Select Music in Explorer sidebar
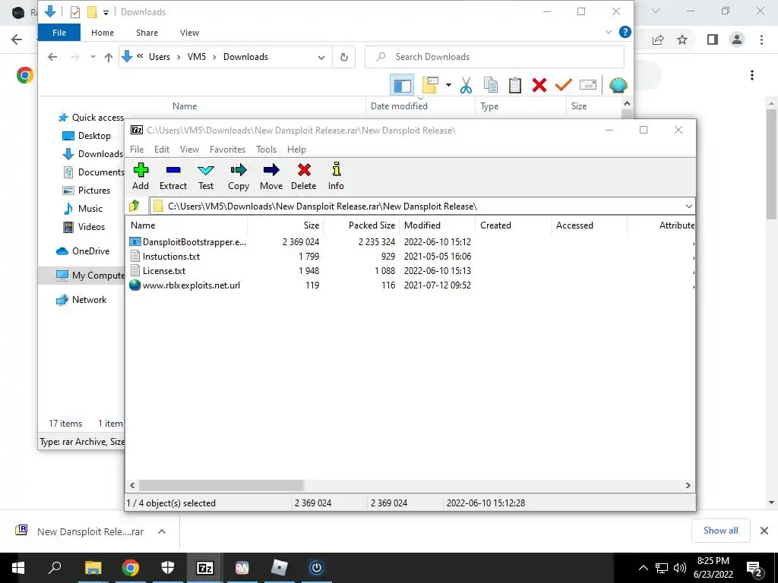This screenshot has width=778, height=583. 83,209
